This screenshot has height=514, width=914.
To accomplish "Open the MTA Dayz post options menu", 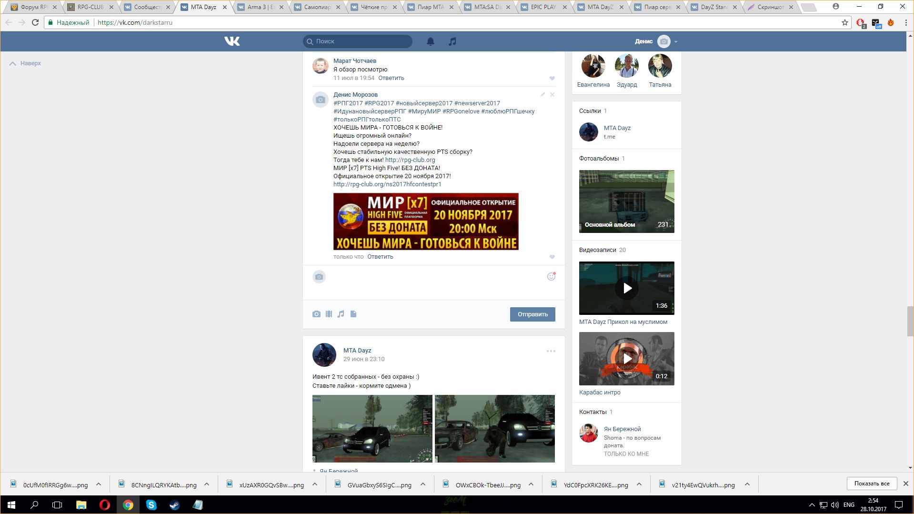I will coord(551,351).
